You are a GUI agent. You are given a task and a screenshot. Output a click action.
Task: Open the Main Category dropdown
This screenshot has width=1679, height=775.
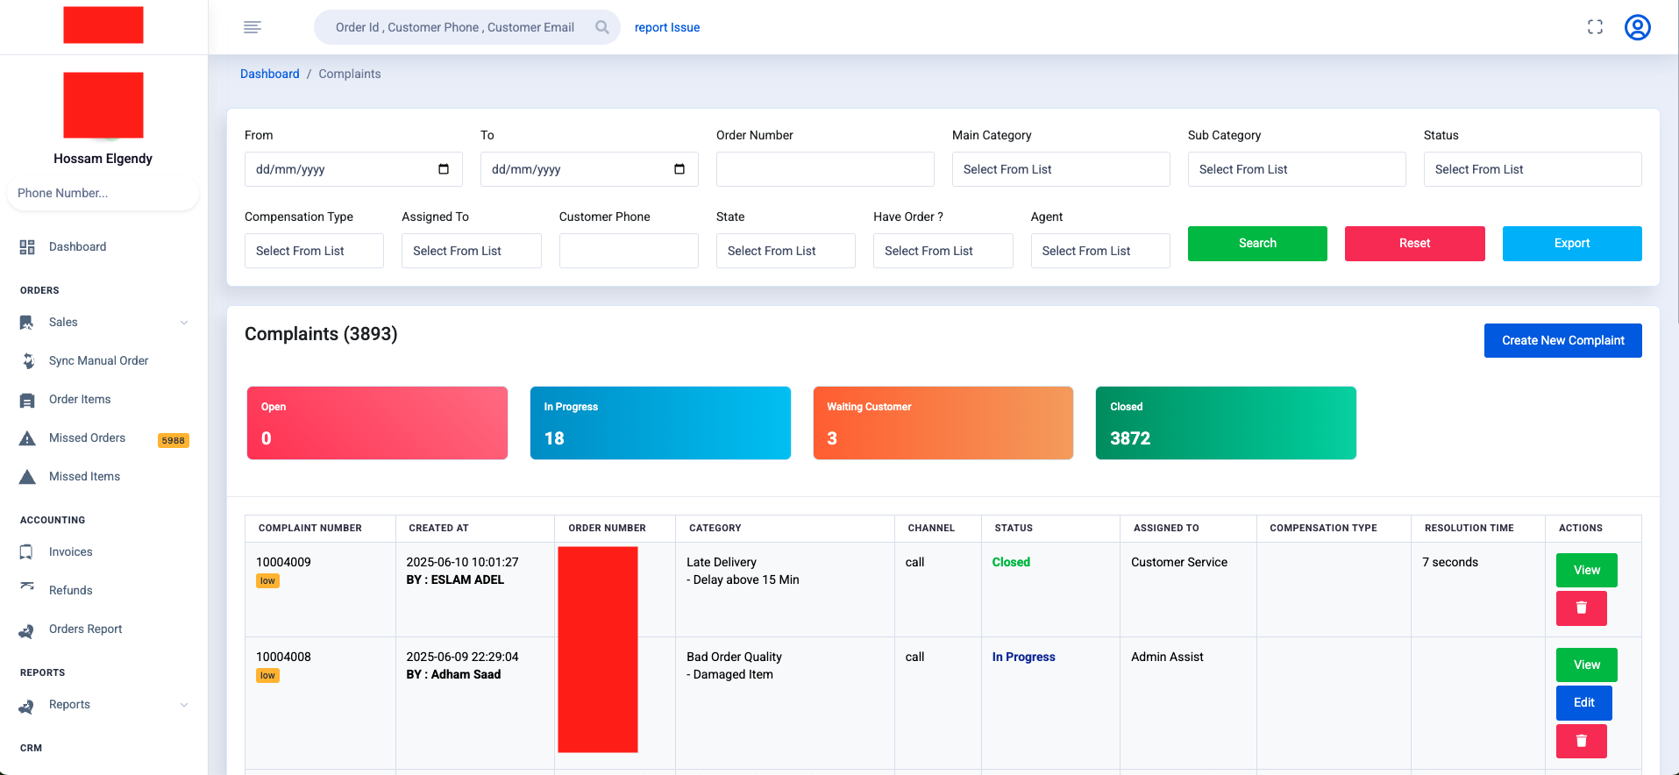[x=1060, y=169]
